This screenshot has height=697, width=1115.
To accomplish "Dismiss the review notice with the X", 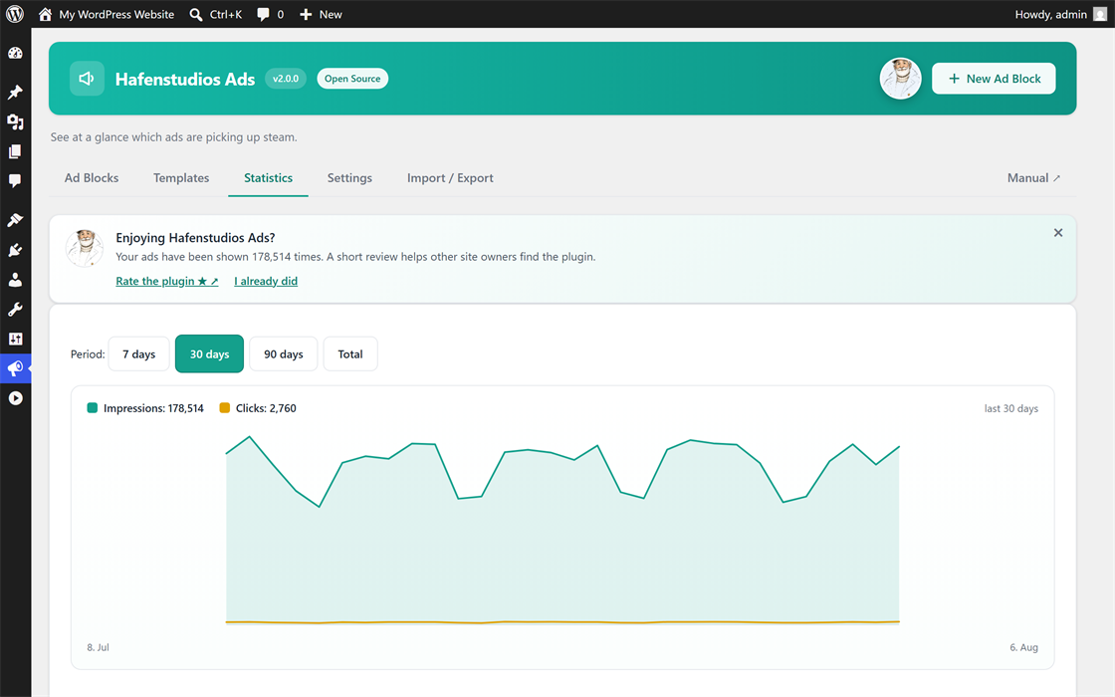I will tap(1058, 233).
